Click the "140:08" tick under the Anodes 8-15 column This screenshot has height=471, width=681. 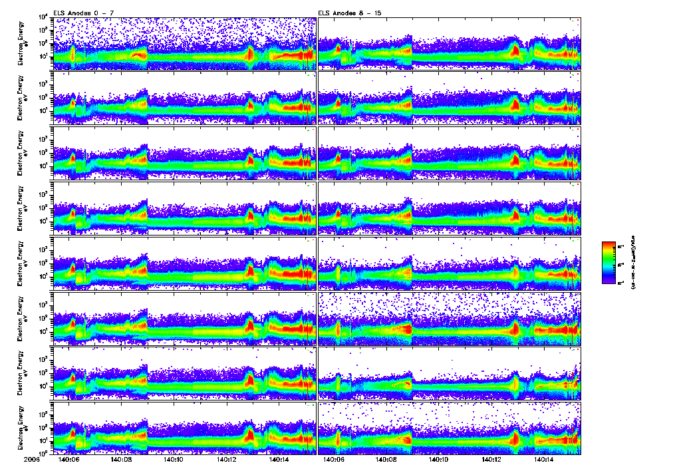(386, 460)
